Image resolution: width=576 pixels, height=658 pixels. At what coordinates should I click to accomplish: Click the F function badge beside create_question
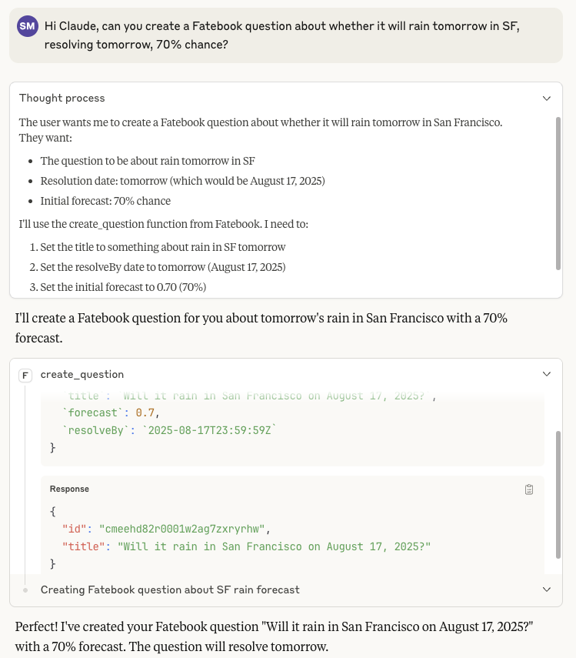pyautogui.click(x=25, y=374)
